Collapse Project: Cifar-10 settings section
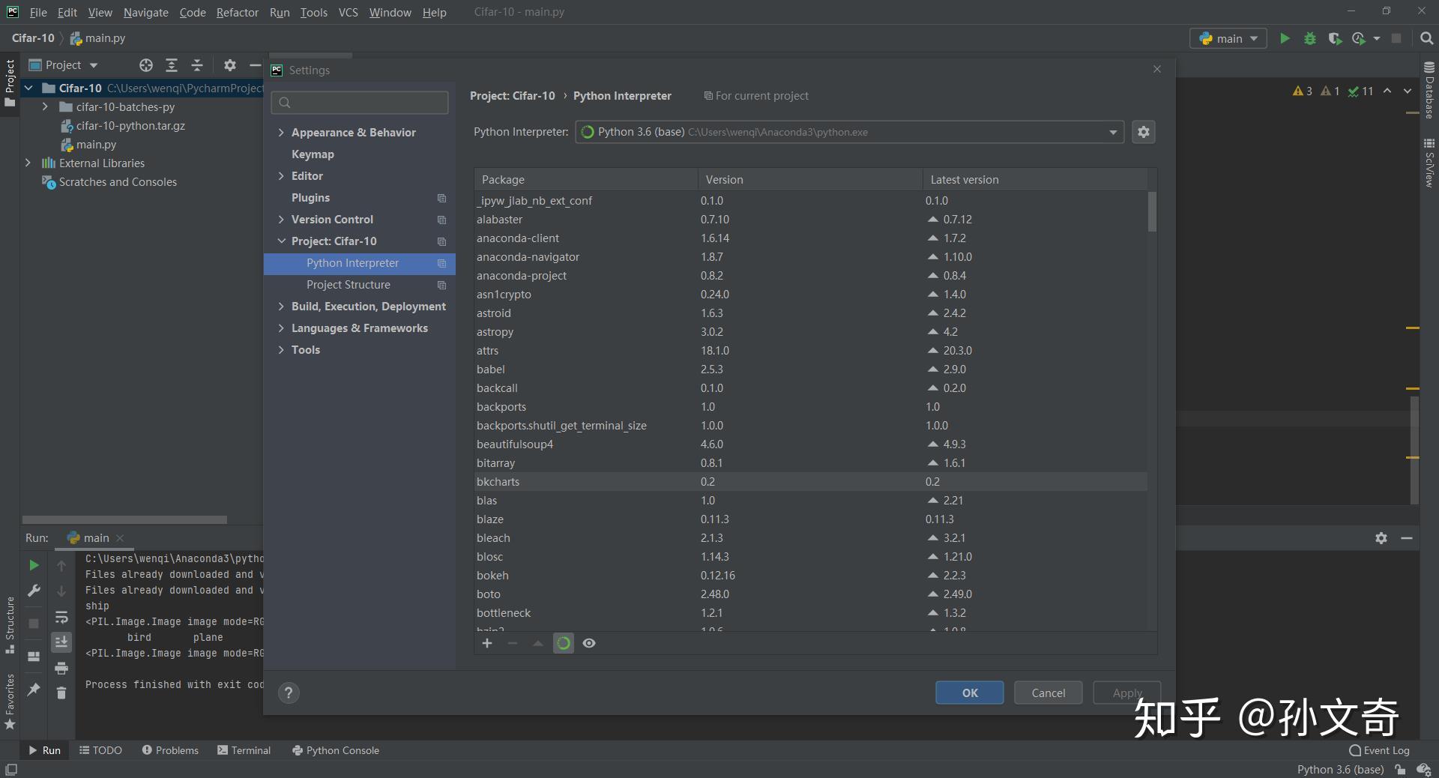The image size is (1439, 778). (x=281, y=241)
